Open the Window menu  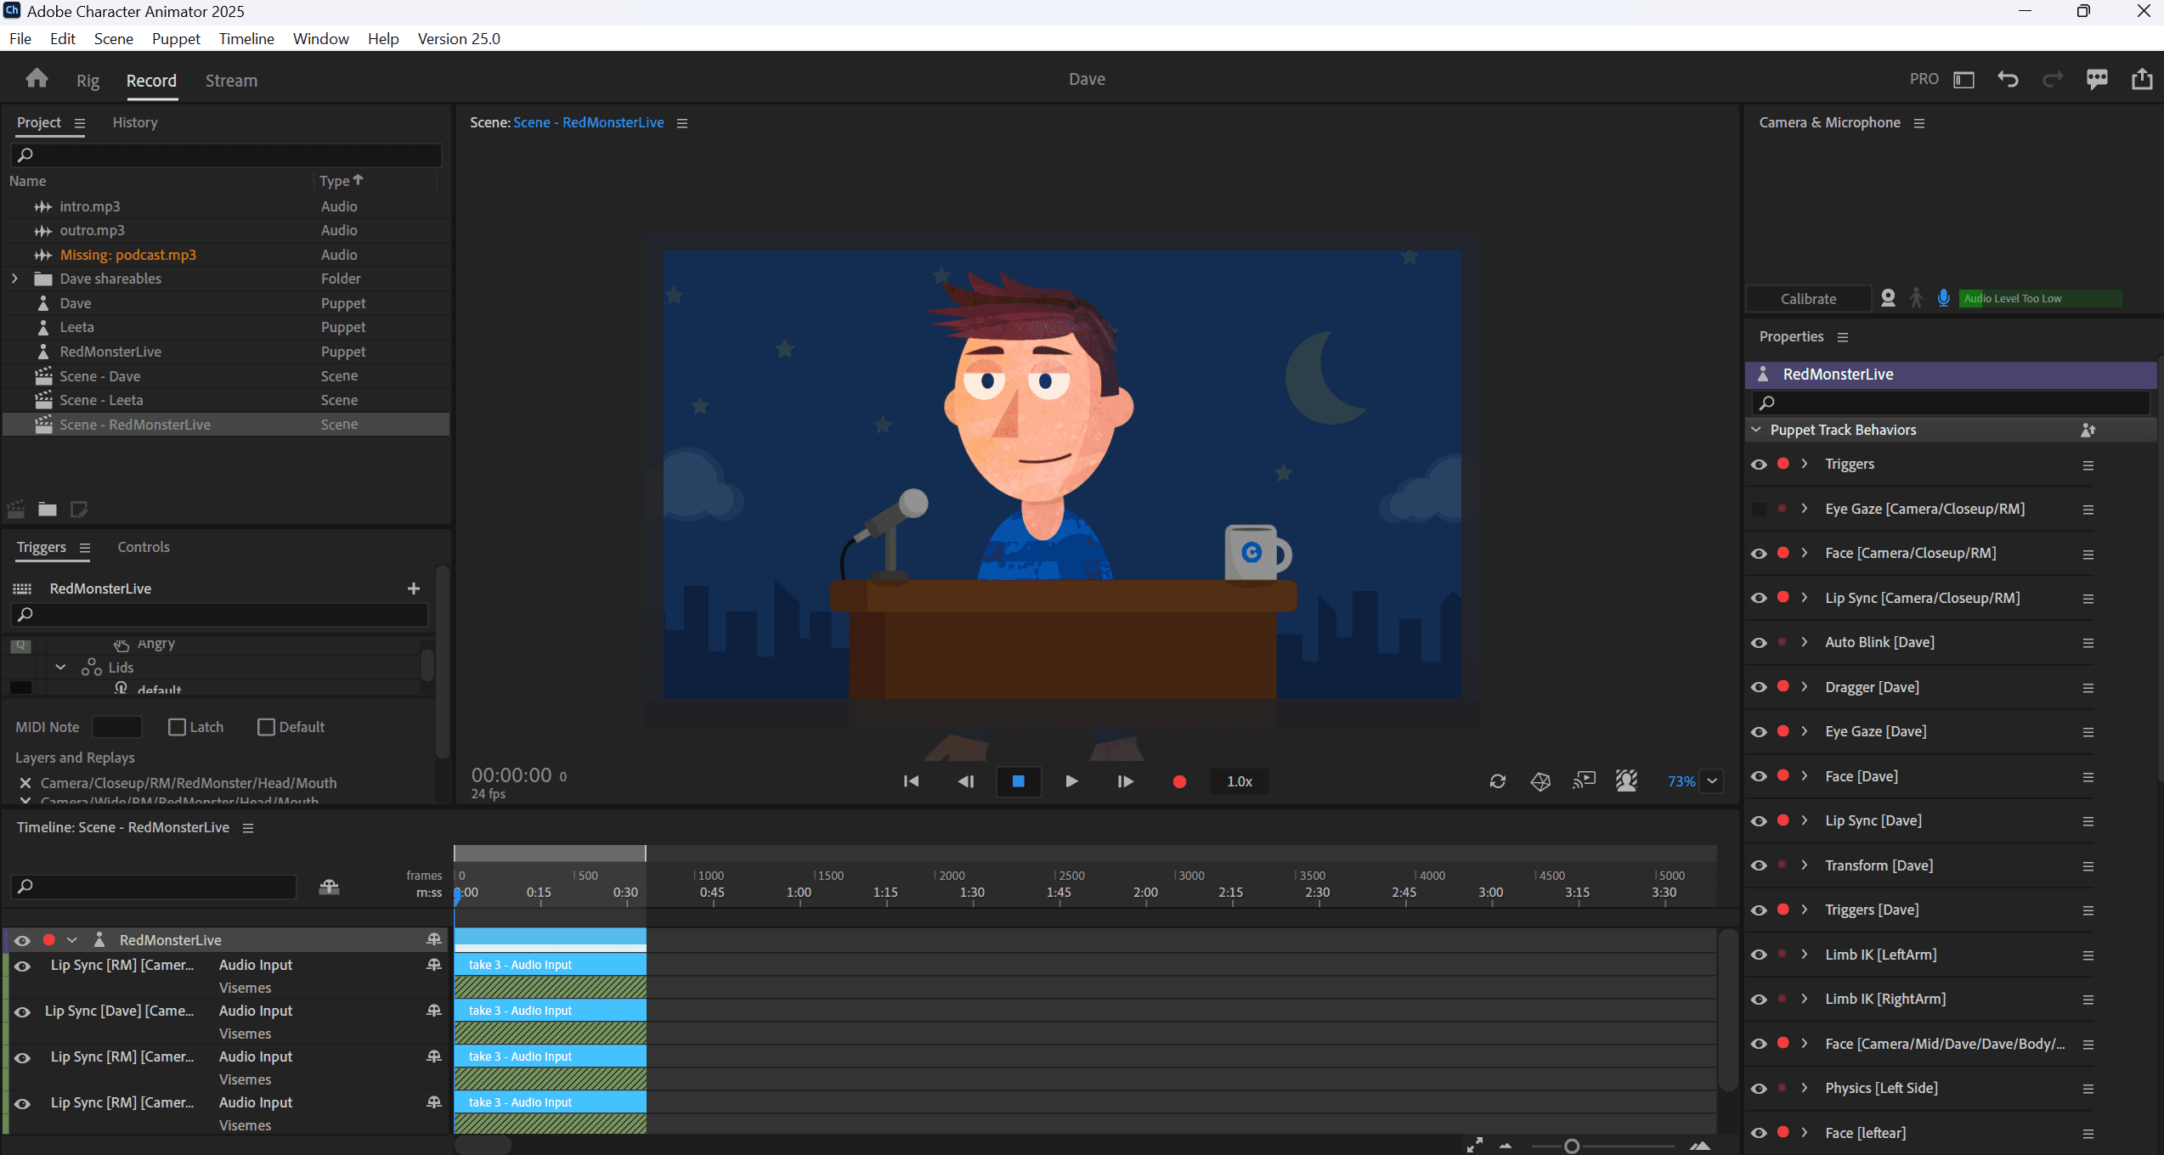tap(320, 39)
